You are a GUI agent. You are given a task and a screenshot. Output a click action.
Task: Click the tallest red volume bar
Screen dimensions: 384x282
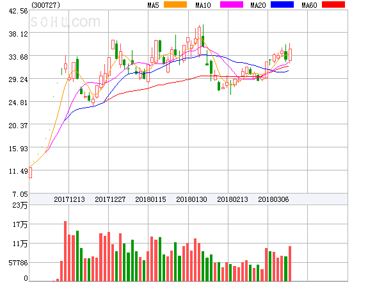pyautogui.click(x=65, y=251)
